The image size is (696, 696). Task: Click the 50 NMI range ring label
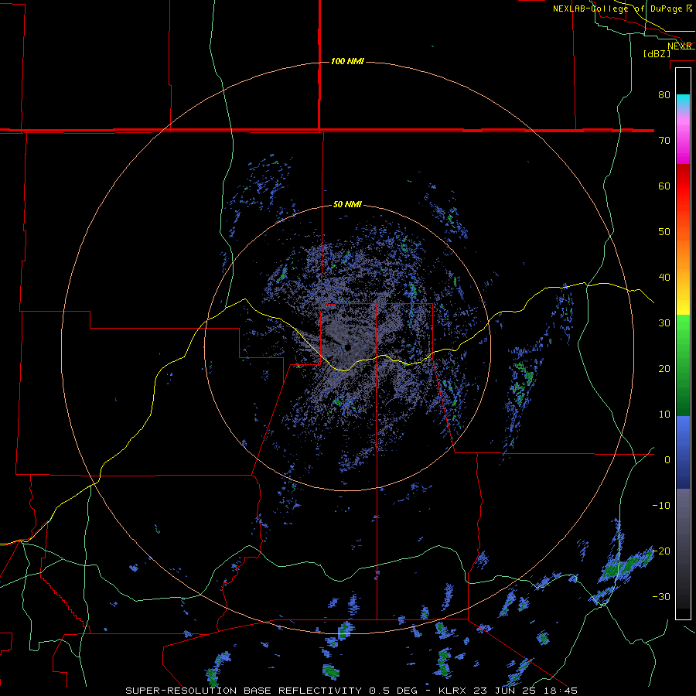coord(347,205)
